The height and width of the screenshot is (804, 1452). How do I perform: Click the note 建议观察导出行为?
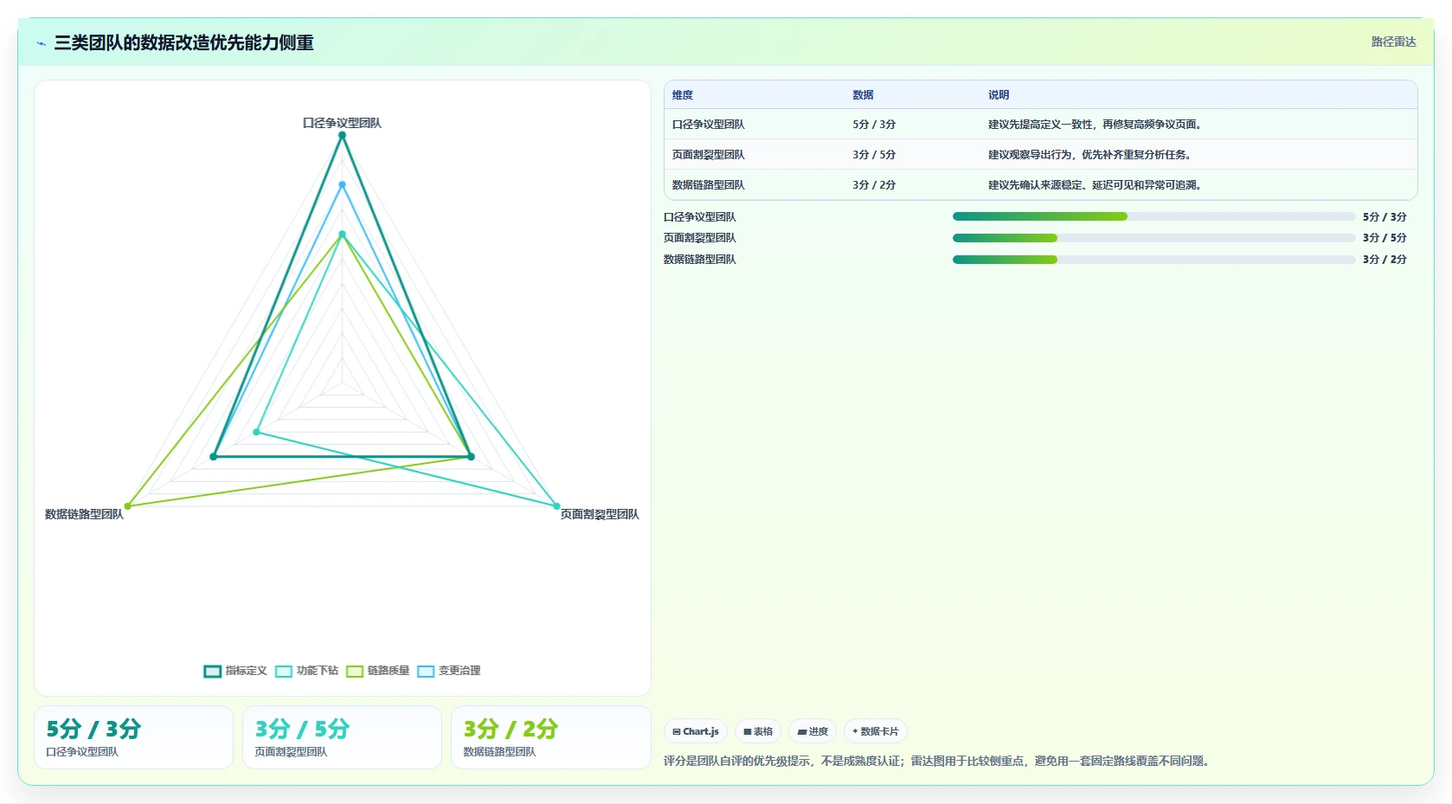pyautogui.click(x=1089, y=155)
